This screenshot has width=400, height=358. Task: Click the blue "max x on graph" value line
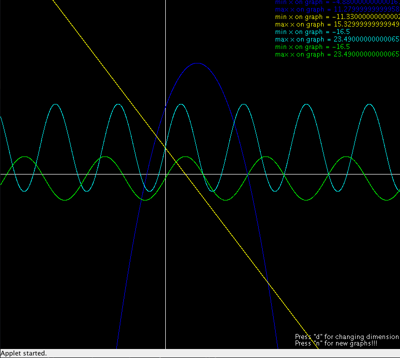pyautogui.click(x=338, y=9)
